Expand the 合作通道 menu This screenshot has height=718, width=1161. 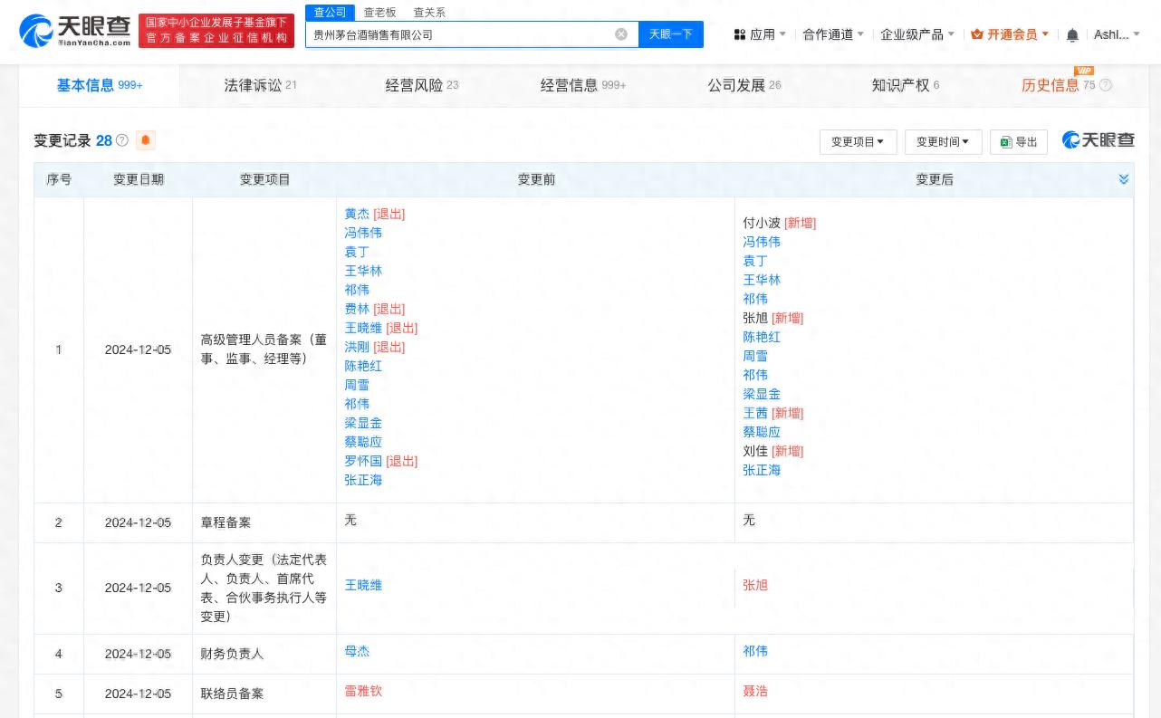coord(833,34)
